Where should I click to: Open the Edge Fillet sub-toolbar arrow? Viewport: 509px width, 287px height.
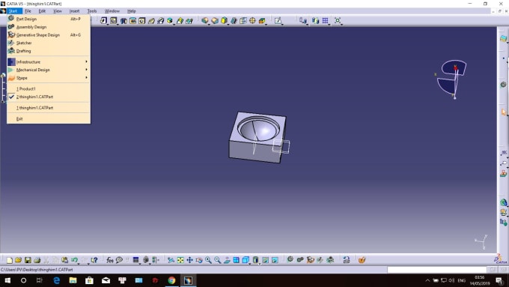pos(209,24)
